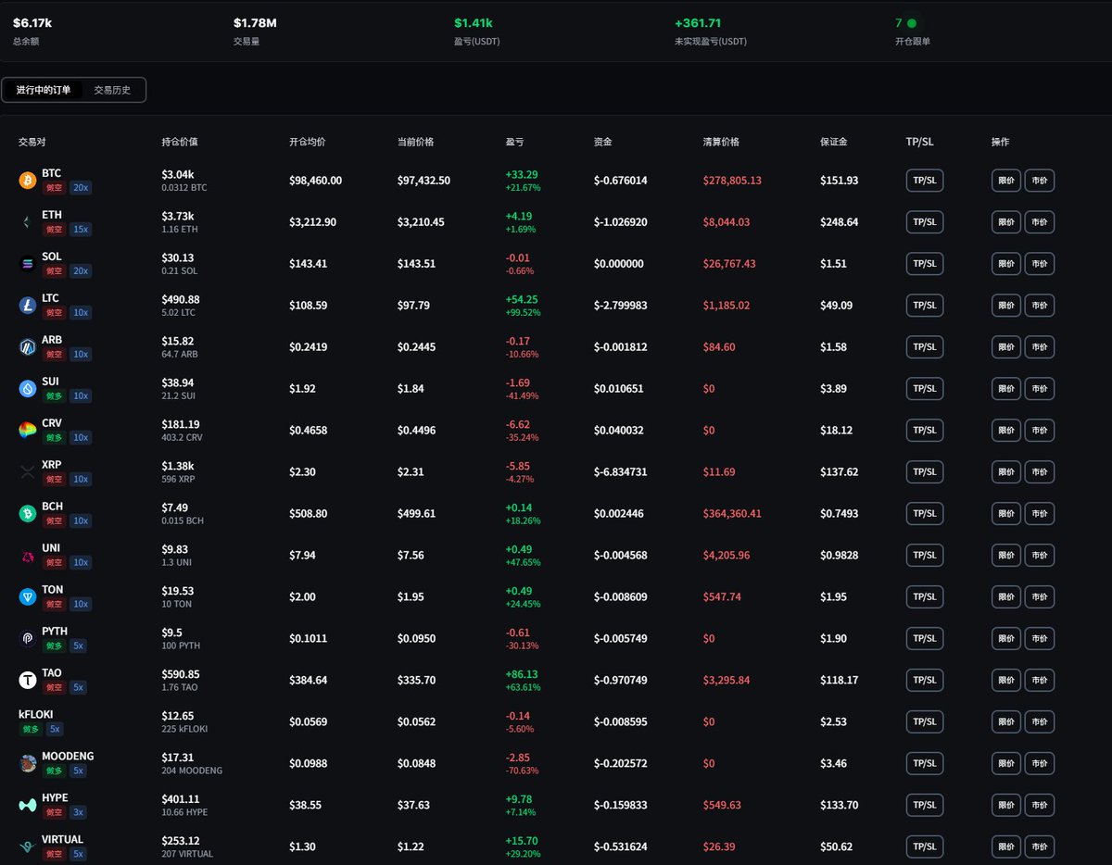Click the UNI coin icon
The width and height of the screenshot is (1112, 865).
(27, 556)
